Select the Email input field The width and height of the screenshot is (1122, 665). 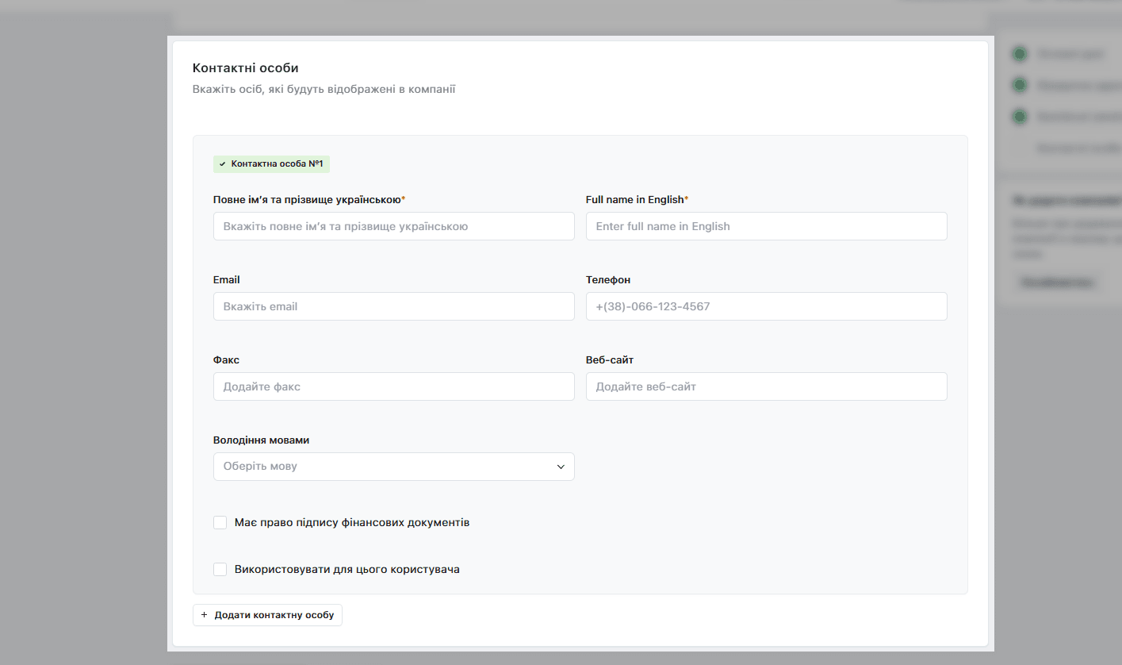(393, 306)
